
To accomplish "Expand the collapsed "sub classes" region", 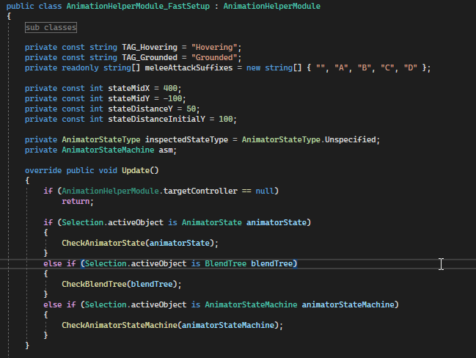I will tap(51, 28).
